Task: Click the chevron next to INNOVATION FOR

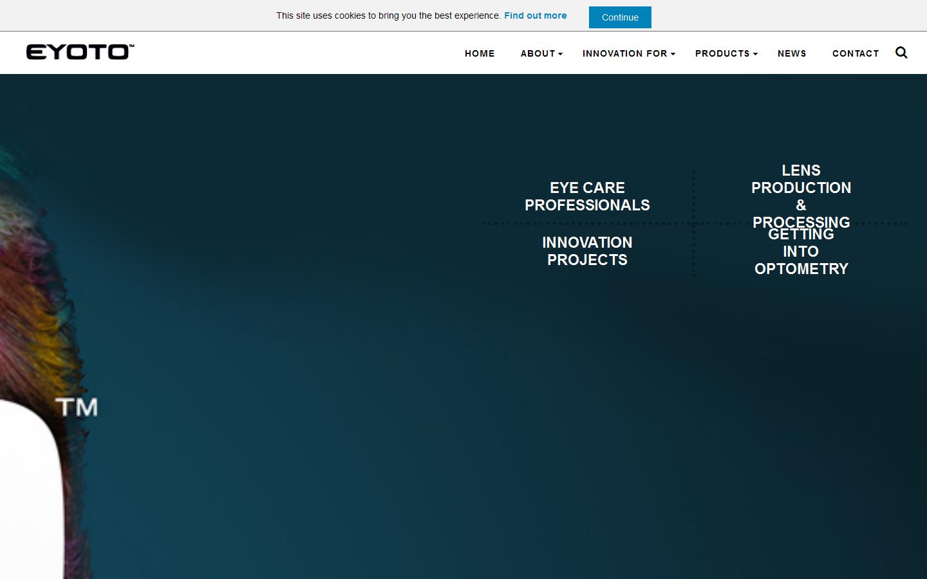Action: tap(673, 54)
